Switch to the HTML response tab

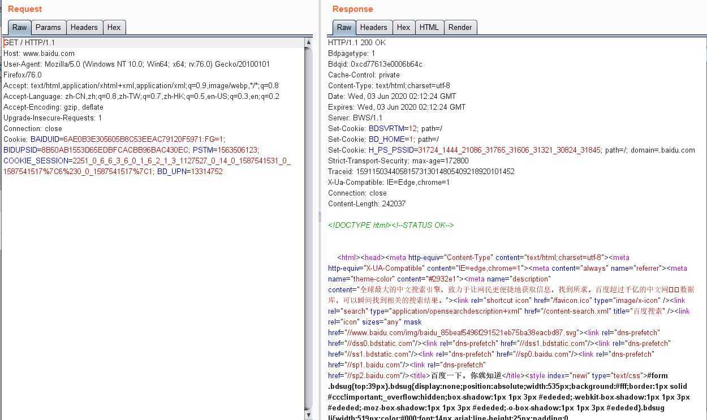[429, 27]
